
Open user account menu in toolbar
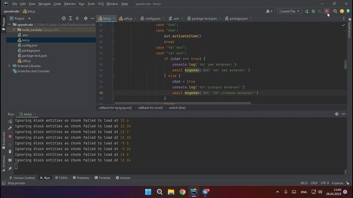point(269,11)
